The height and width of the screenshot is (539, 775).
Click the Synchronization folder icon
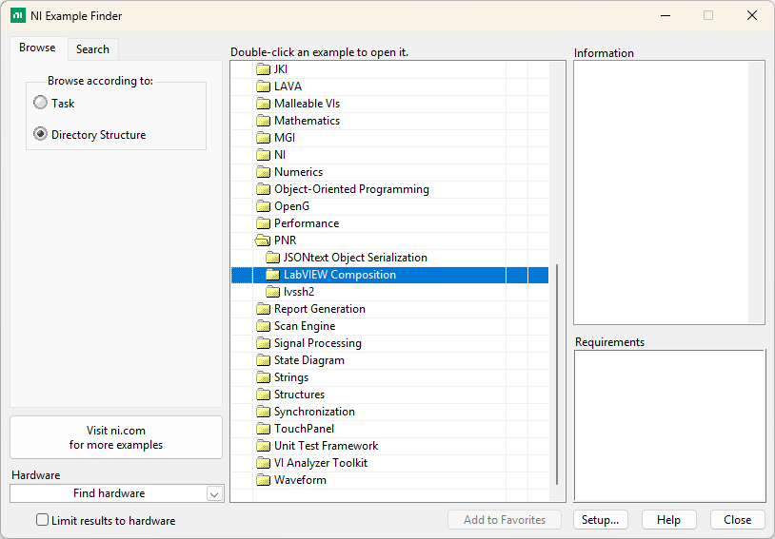[x=263, y=412]
